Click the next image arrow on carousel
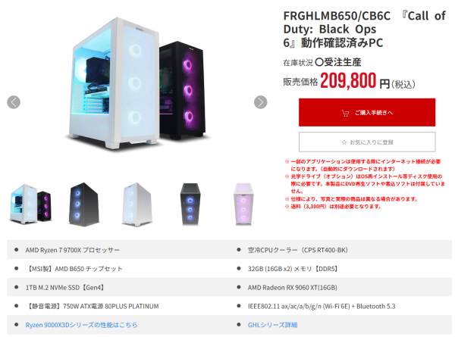 (x=261, y=102)
